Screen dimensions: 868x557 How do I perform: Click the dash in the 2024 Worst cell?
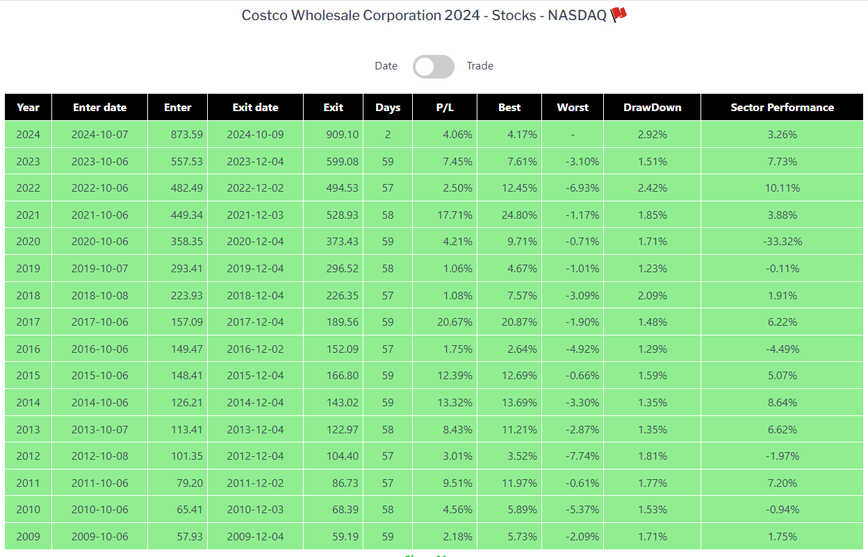573,135
